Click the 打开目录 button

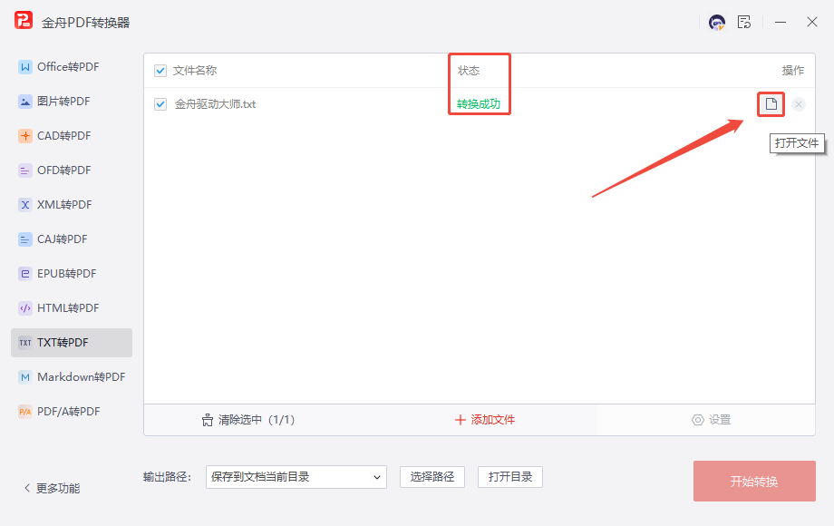[x=510, y=477]
